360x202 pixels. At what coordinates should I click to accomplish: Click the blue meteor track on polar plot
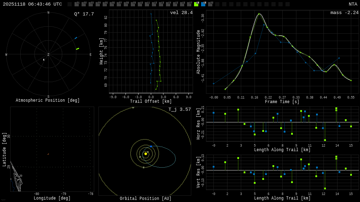click(x=76, y=38)
